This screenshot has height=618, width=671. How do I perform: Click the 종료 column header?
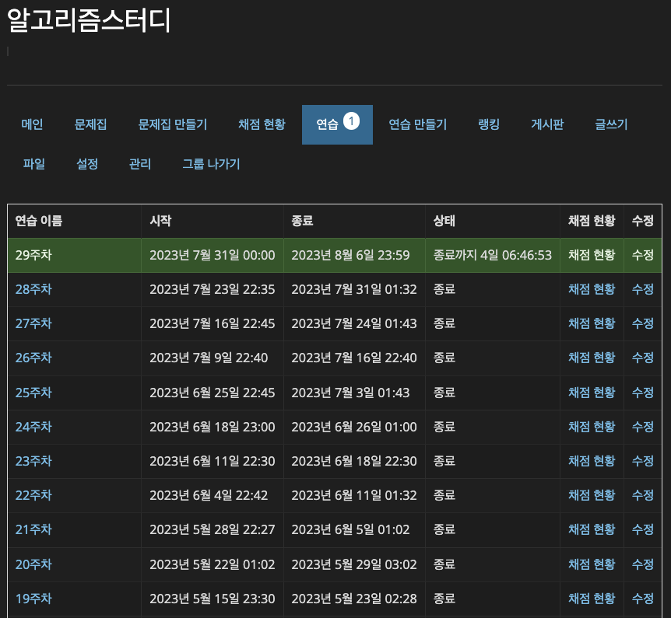(302, 221)
